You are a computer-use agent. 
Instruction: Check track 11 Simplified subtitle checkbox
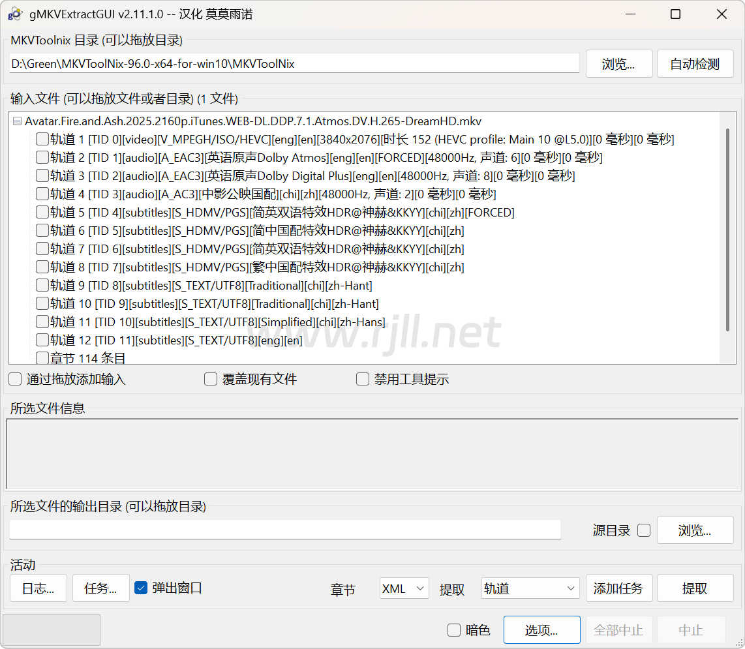tap(42, 322)
